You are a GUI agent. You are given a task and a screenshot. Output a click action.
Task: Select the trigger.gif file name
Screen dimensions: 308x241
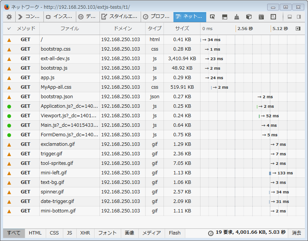(51, 154)
